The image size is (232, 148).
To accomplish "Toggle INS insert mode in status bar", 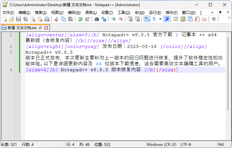I will pyautogui.click(x=221, y=144).
